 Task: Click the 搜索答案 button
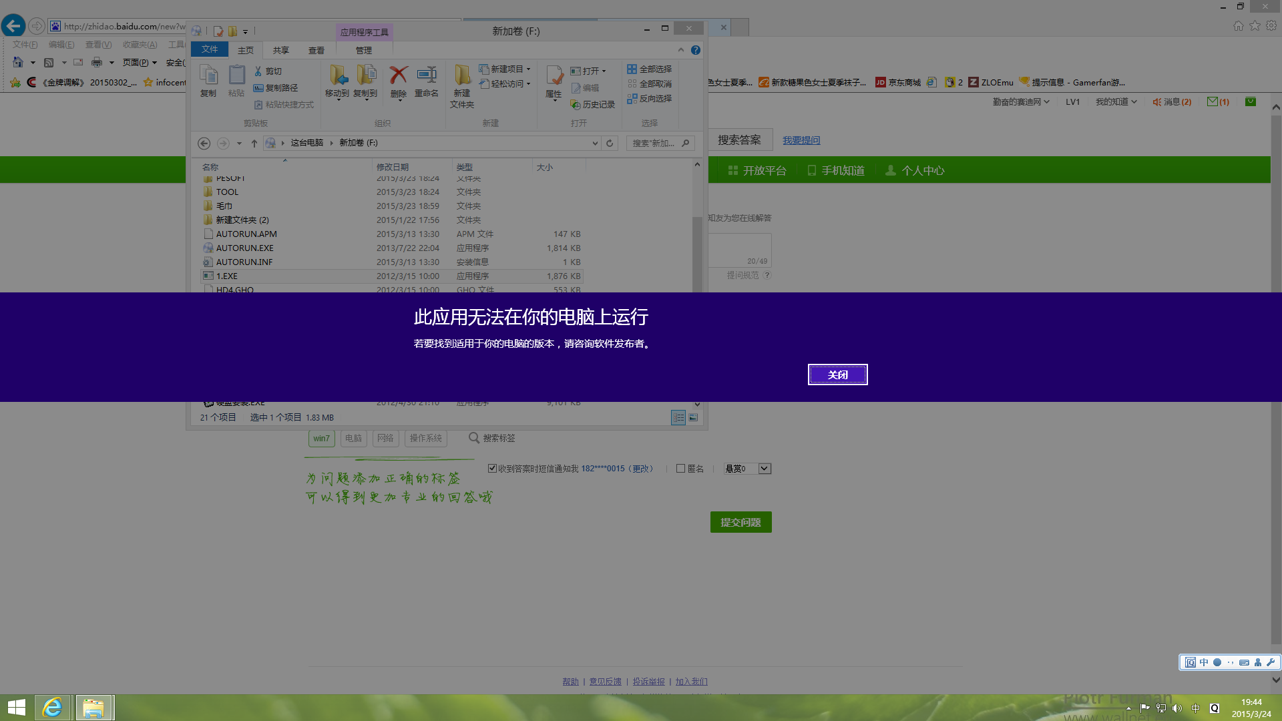click(739, 140)
